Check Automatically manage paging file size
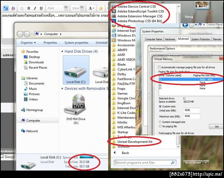 click(159, 67)
